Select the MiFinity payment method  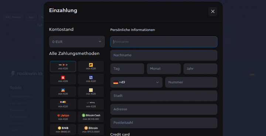tap(91, 104)
